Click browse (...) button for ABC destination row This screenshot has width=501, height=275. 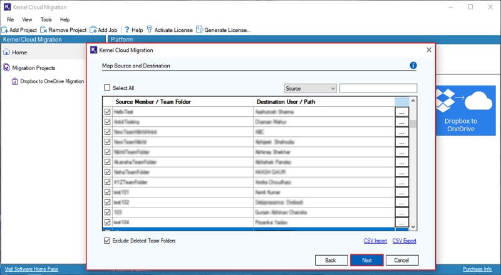(x=402, y=132)
